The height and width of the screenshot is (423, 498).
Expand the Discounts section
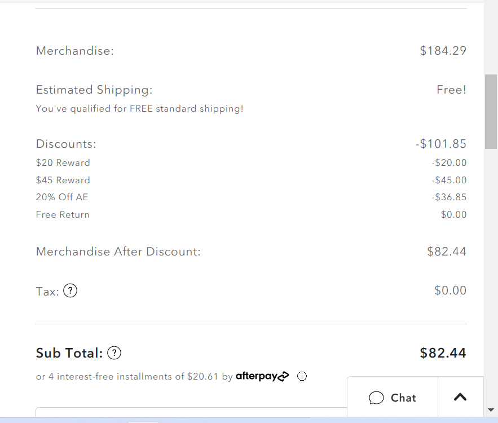tap(65, 144)
